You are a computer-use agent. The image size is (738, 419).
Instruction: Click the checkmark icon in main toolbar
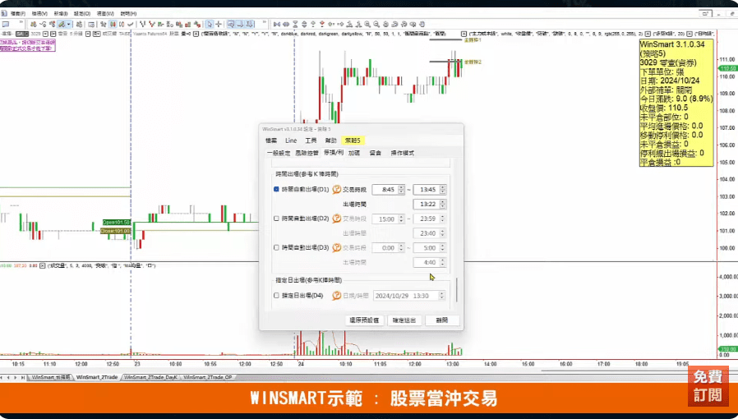[131, 24]
